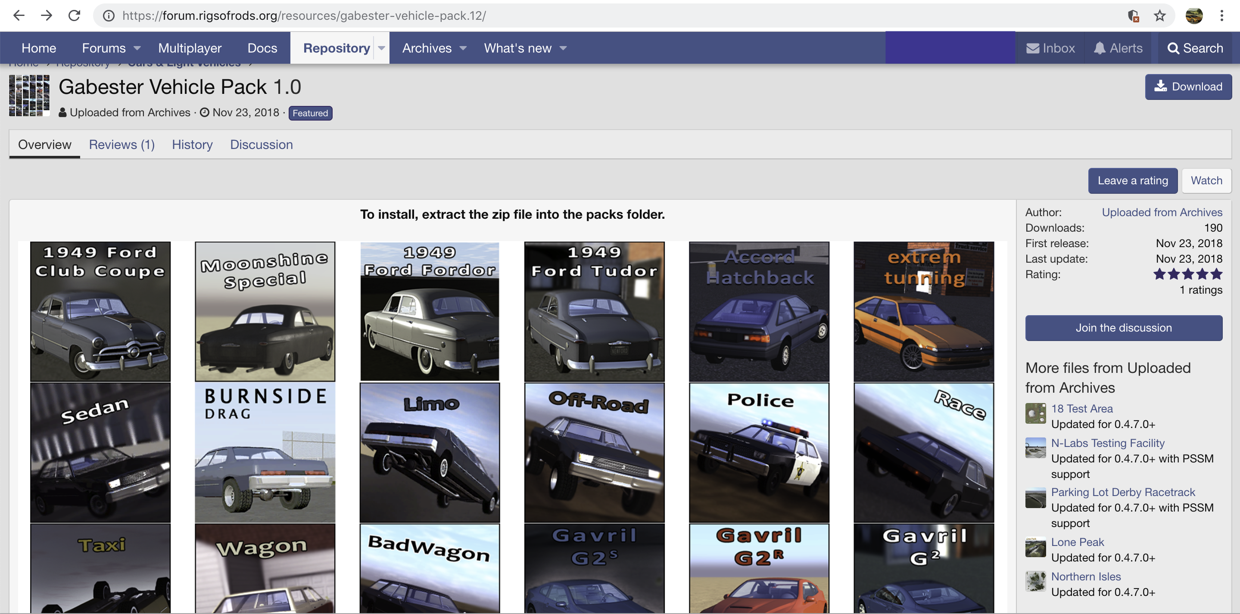Go forward to the next page
This screenshot has width=1240, height=614.
point(47,16)
